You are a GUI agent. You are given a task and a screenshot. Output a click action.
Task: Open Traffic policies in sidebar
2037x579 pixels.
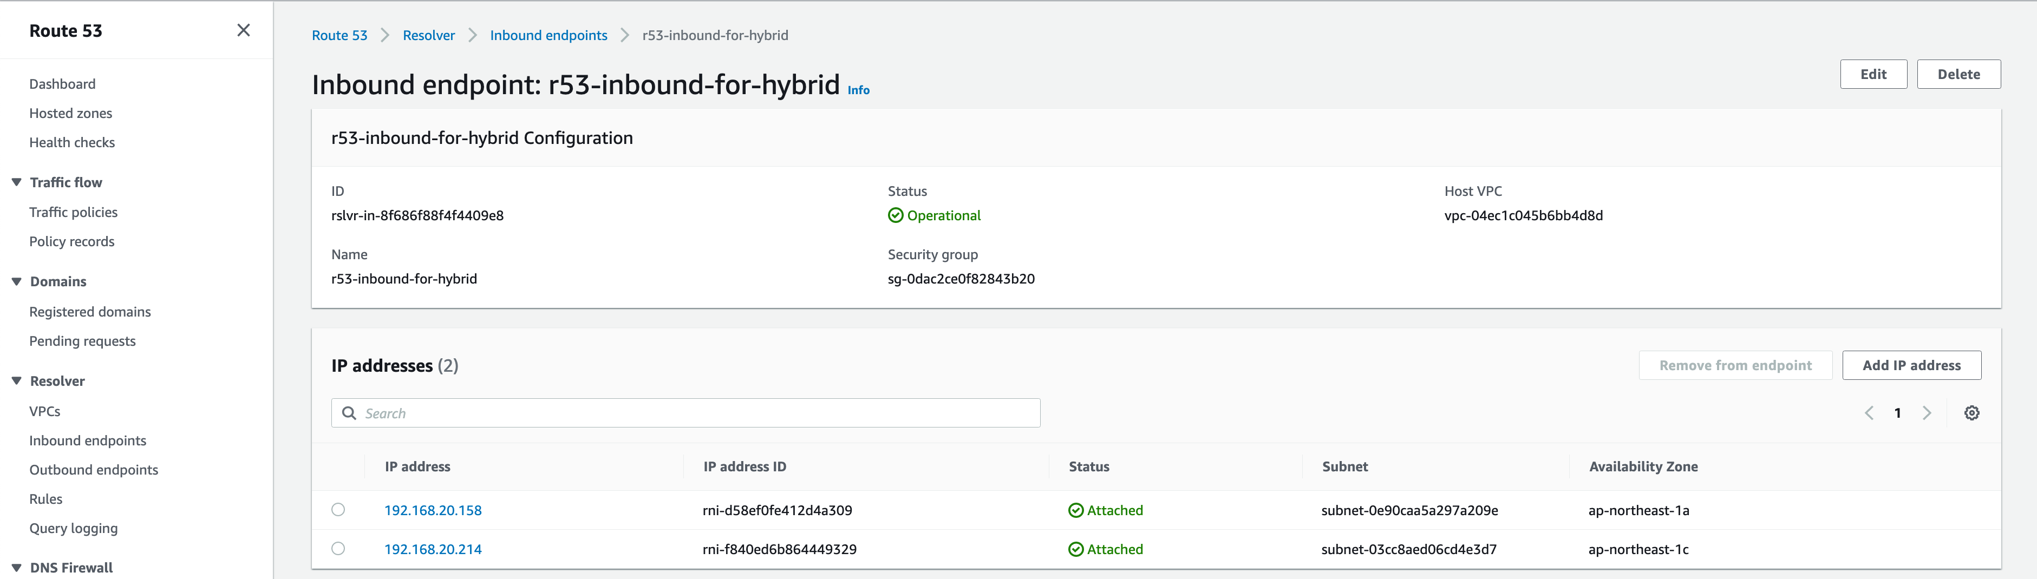(x=74, y=213)
